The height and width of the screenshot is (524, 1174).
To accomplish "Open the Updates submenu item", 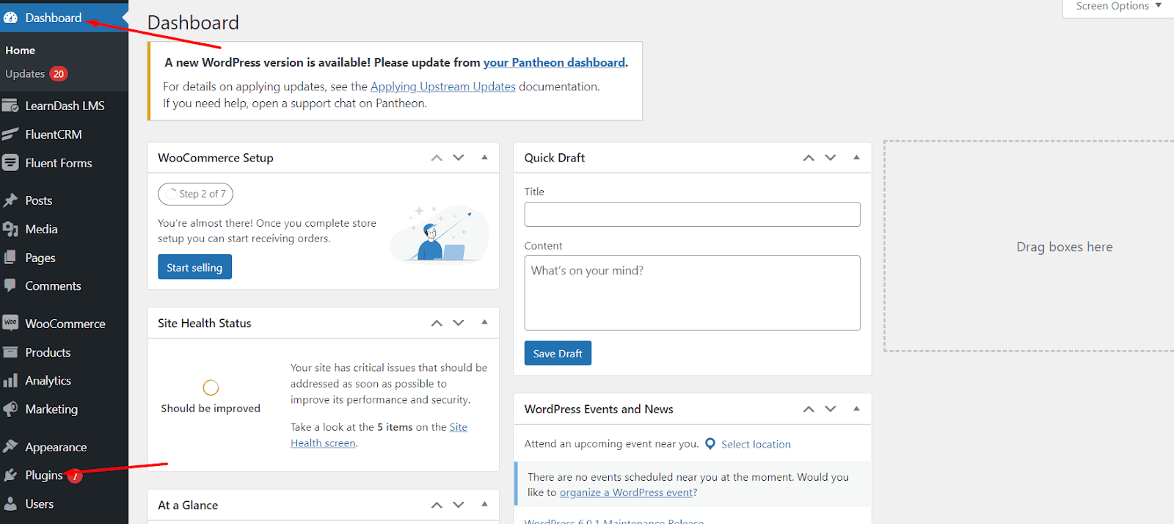I will (25, 73).
